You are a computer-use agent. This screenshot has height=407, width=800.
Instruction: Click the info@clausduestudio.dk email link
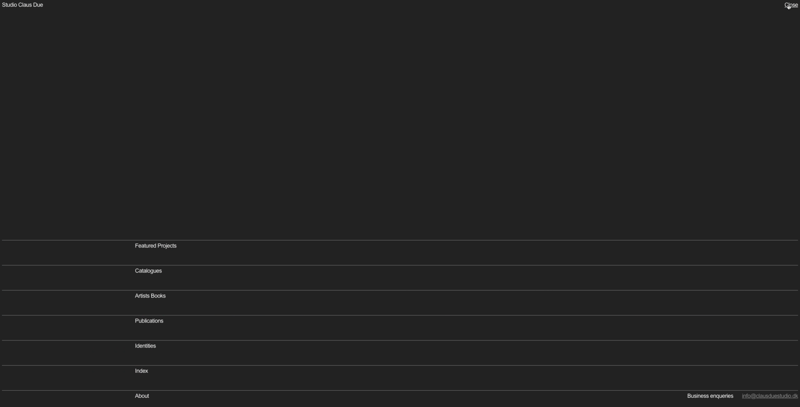[x=770, y=396]
